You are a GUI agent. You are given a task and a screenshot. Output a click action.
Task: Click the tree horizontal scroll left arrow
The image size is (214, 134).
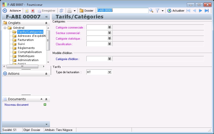pos(4,66)
